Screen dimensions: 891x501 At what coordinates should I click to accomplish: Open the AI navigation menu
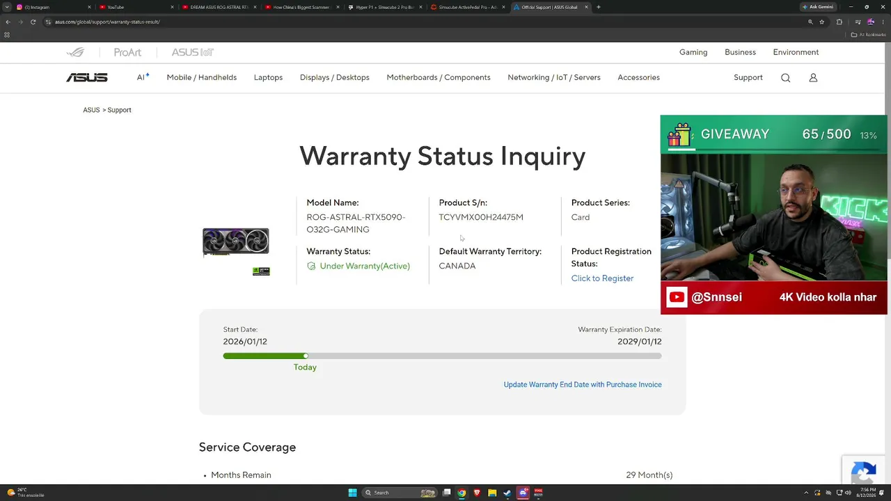[143, 77]
